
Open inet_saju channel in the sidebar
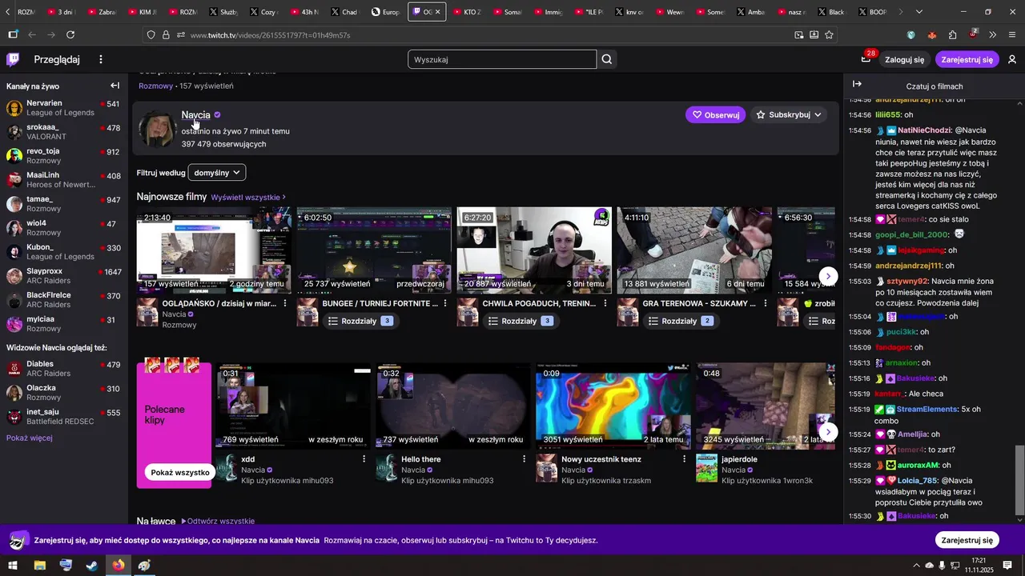63,417
